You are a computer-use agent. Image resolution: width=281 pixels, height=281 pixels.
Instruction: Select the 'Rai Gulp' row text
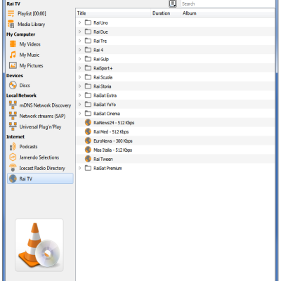(101, 59)
